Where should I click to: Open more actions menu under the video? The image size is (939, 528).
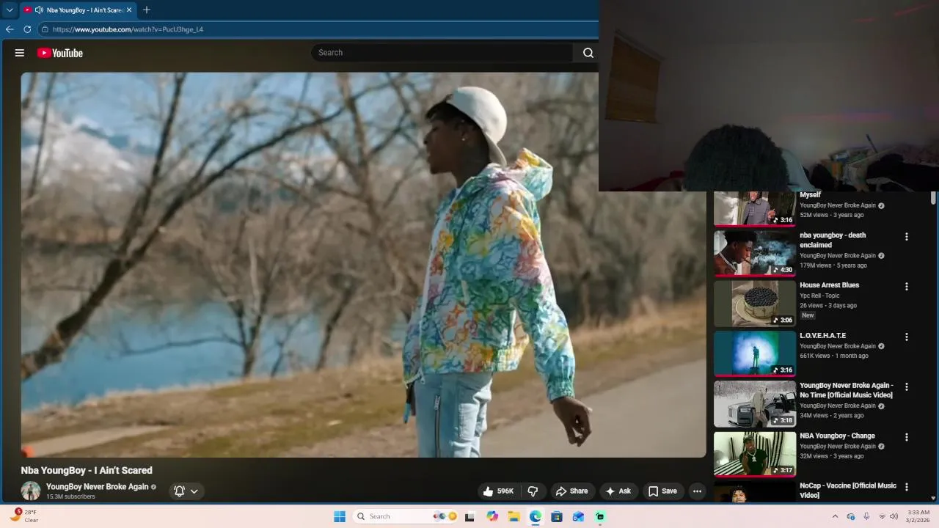[698, 491]
